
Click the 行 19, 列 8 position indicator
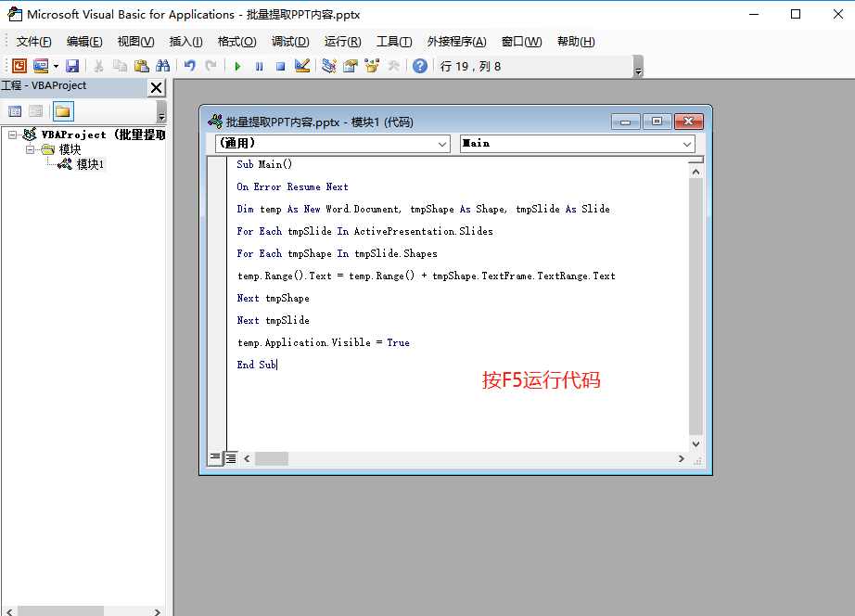coord(470,67)
